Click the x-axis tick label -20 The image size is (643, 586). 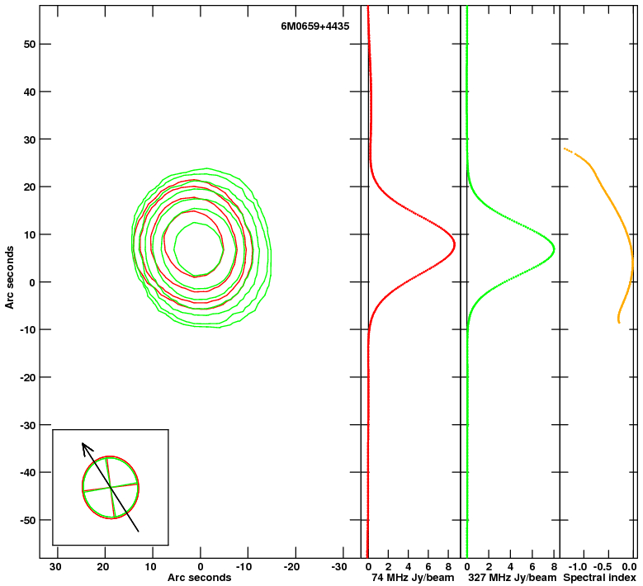coord(291,567)
